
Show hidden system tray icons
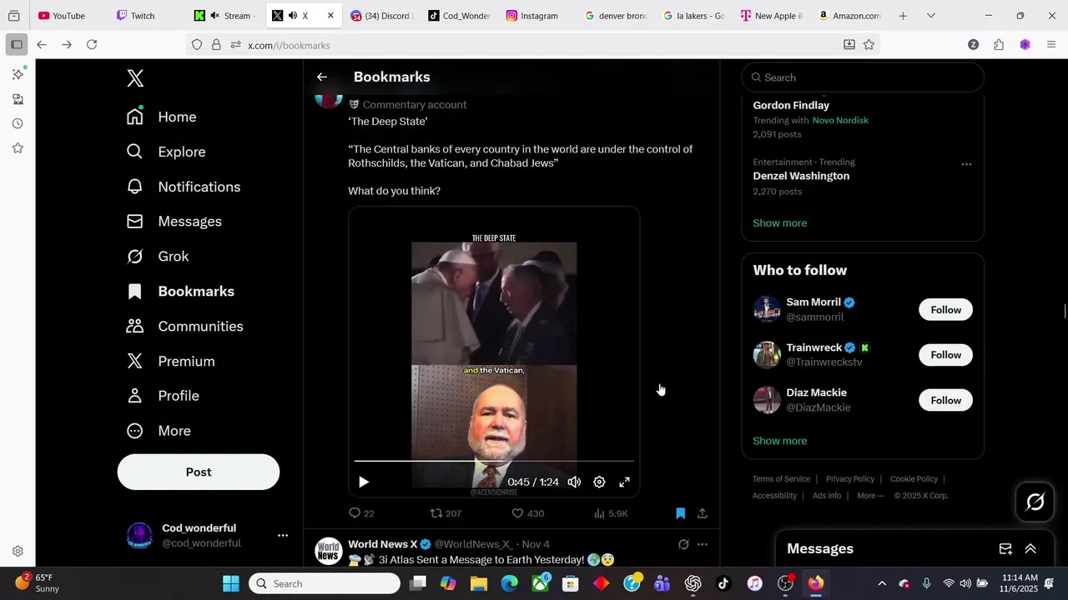(x=882, y=583)
